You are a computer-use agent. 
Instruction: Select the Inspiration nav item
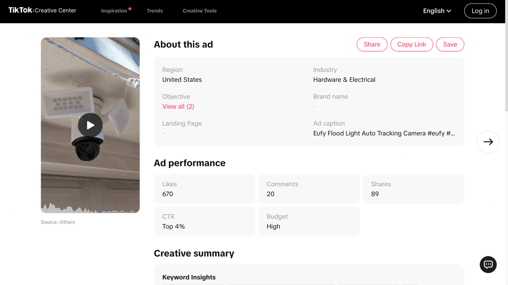[113, 11]
